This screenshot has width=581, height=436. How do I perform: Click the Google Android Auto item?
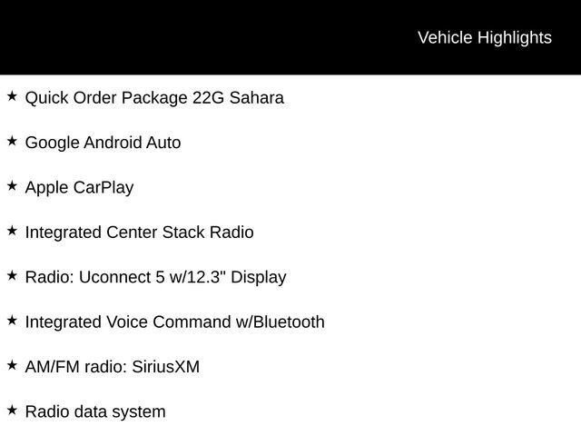pos(103,143)
